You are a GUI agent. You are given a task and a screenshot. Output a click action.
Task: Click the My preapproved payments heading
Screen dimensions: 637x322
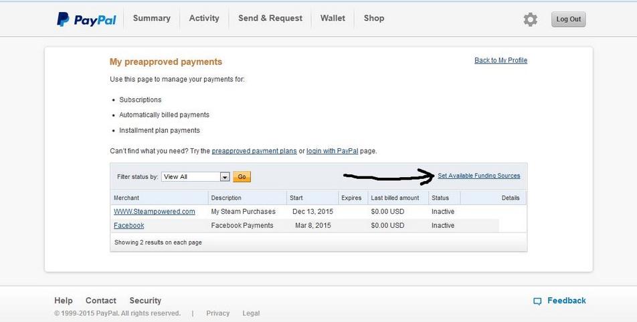[x=166, y=61]
